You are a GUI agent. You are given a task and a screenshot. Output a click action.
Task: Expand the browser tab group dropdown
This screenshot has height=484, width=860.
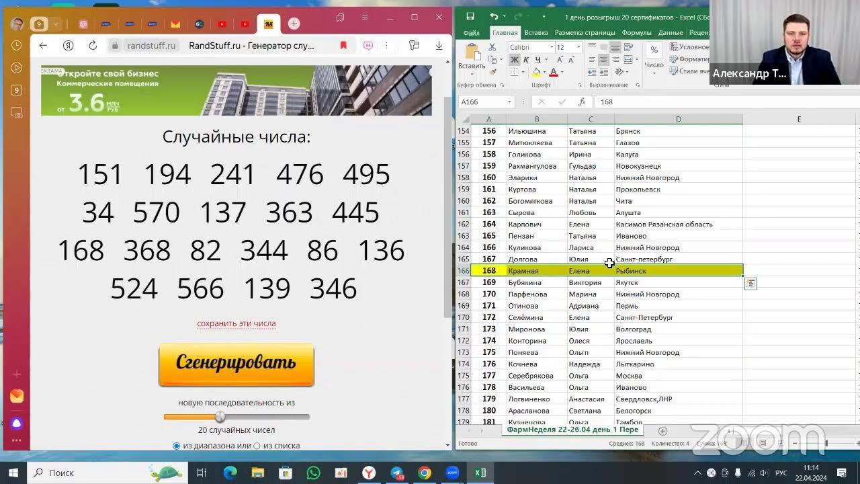pyautogui.click(x=56, y=24)
